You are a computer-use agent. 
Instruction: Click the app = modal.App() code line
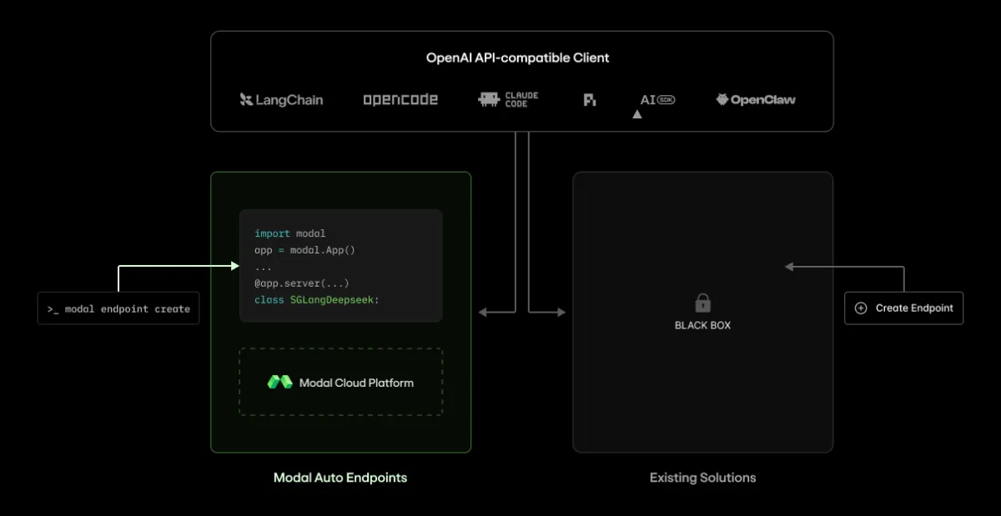pyautogui.click(x=305, y=250)
